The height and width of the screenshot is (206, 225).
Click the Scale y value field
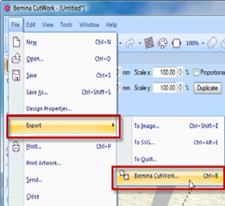point(165,88)
